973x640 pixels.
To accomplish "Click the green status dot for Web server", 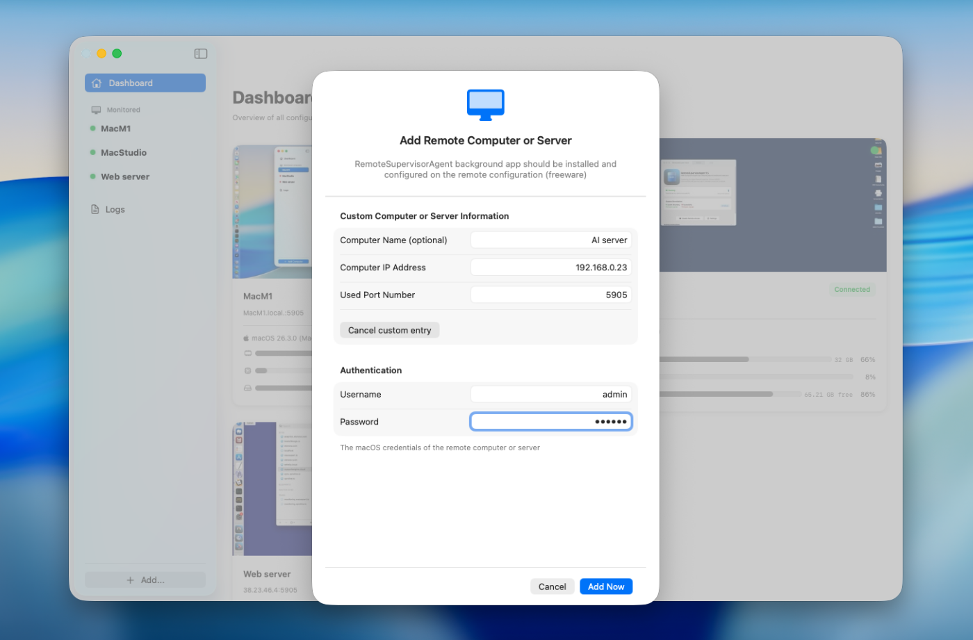I will 93,177.
